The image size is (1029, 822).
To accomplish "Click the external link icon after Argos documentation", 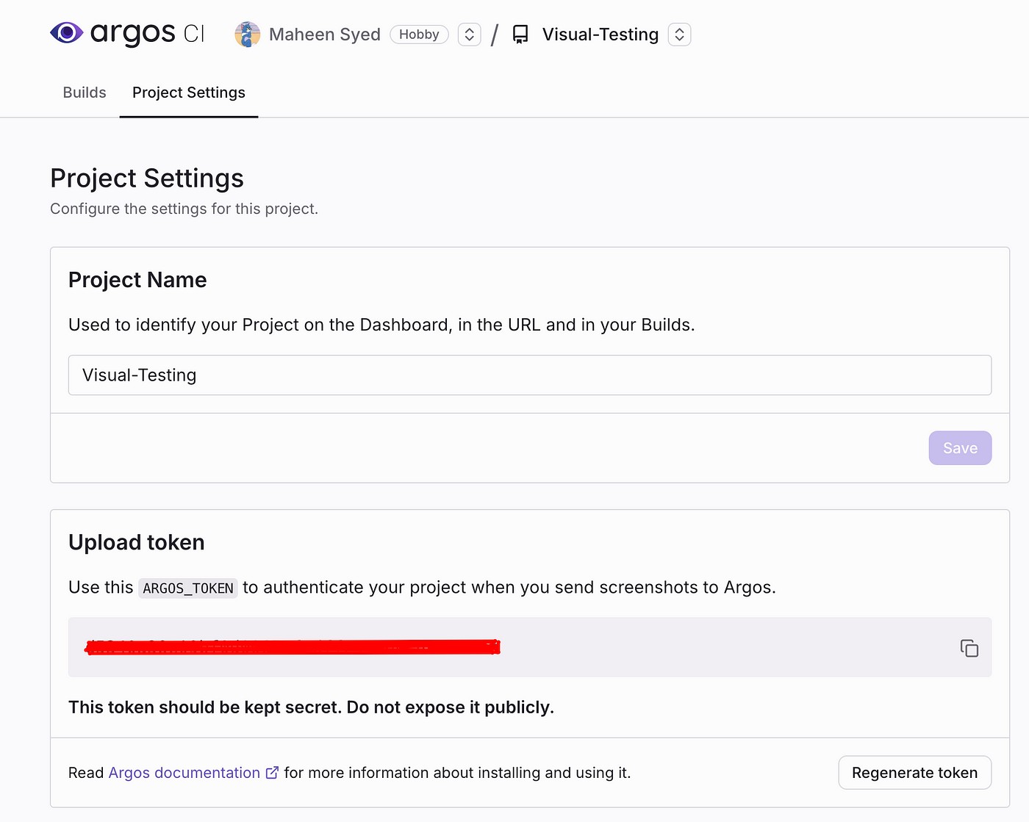I will click(x=272, y=773).
